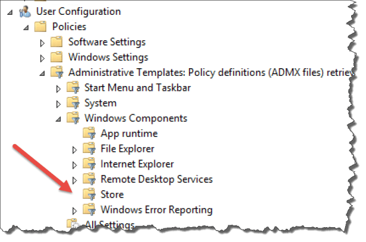Select the Internet Explorer label

(137, 164)
